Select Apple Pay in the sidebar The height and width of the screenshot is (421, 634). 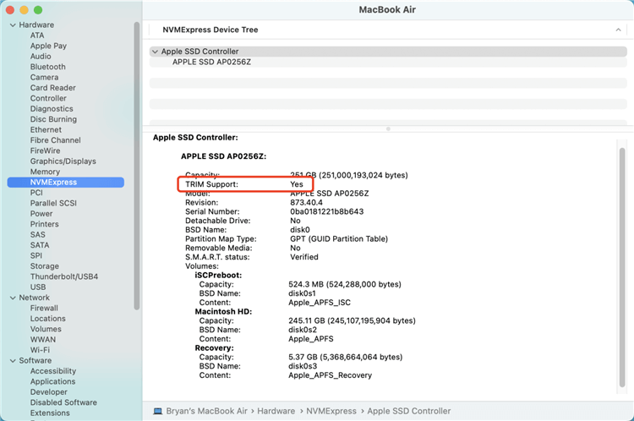(x=48, y=46)
